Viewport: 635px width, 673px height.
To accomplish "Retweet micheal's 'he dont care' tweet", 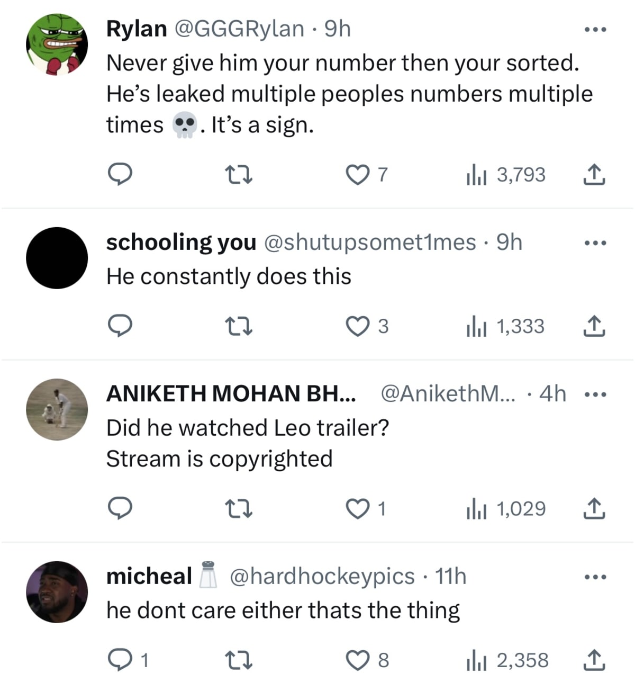I will click(239, 660).
